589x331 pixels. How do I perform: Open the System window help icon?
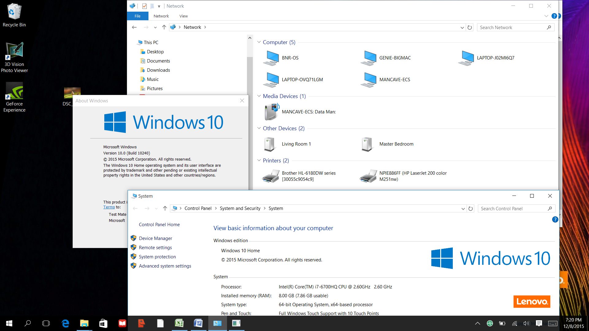point(555,219)
